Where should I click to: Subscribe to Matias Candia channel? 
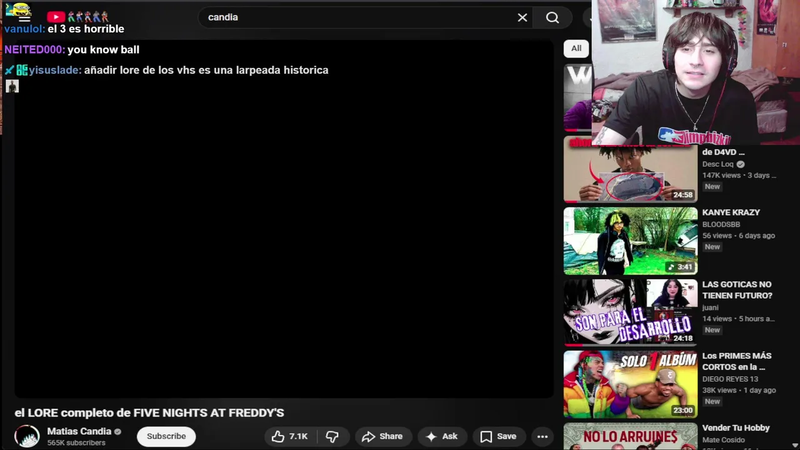(x=166, y=436)
